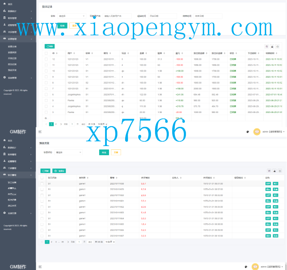Click the admin avatar icon at the screen's bottom edge
This screenshot has width=287, height=270.
[x=255, y=267]
